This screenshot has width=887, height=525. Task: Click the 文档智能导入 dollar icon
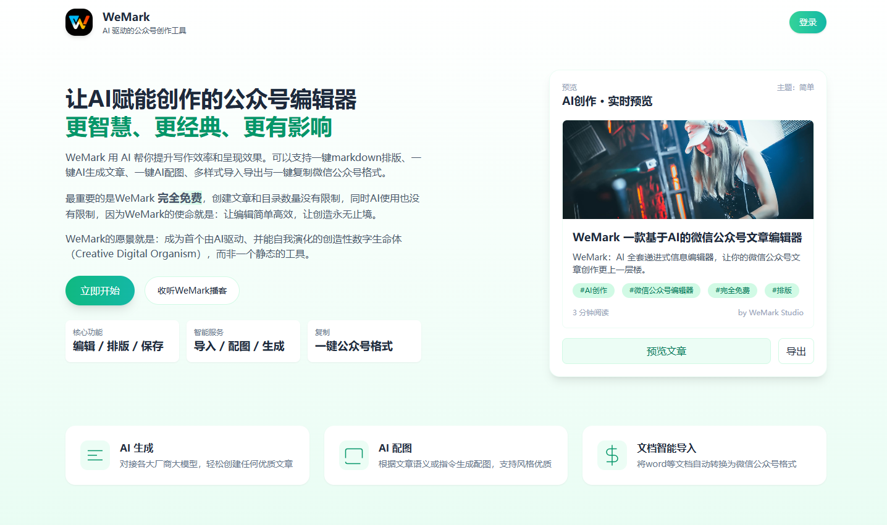click(612, 455)
